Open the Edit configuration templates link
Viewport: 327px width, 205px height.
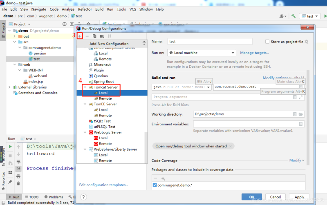click(104, 185)
